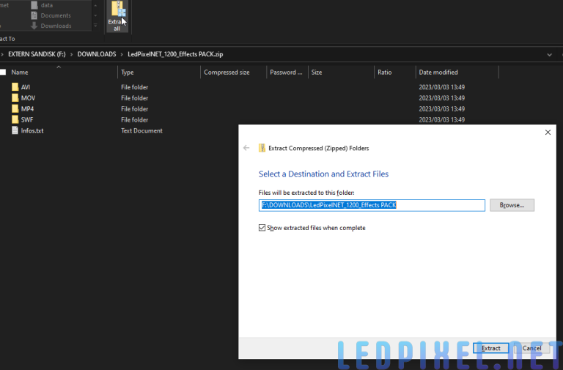The image size is (563, 370).
Task: Select the AVI folder icon
Action: point(15,87)
